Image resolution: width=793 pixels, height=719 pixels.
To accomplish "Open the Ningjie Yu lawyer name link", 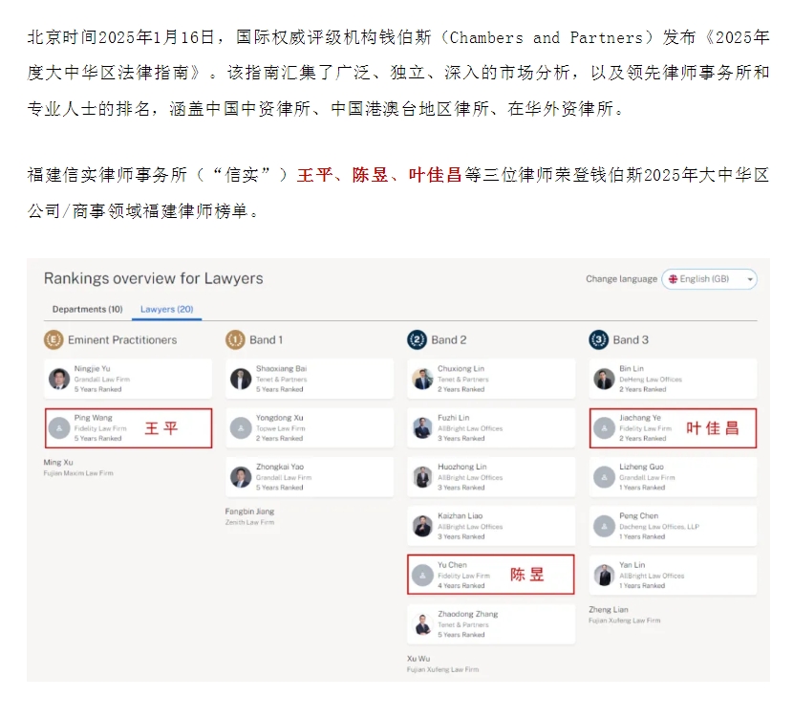I will [92, 369].
